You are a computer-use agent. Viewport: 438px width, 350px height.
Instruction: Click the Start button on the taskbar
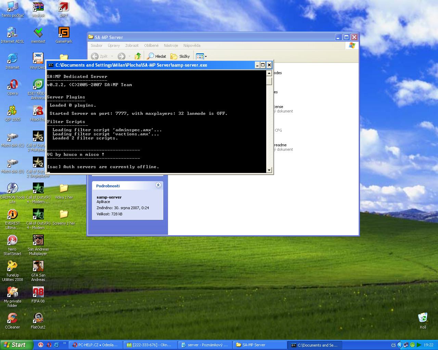16,345
